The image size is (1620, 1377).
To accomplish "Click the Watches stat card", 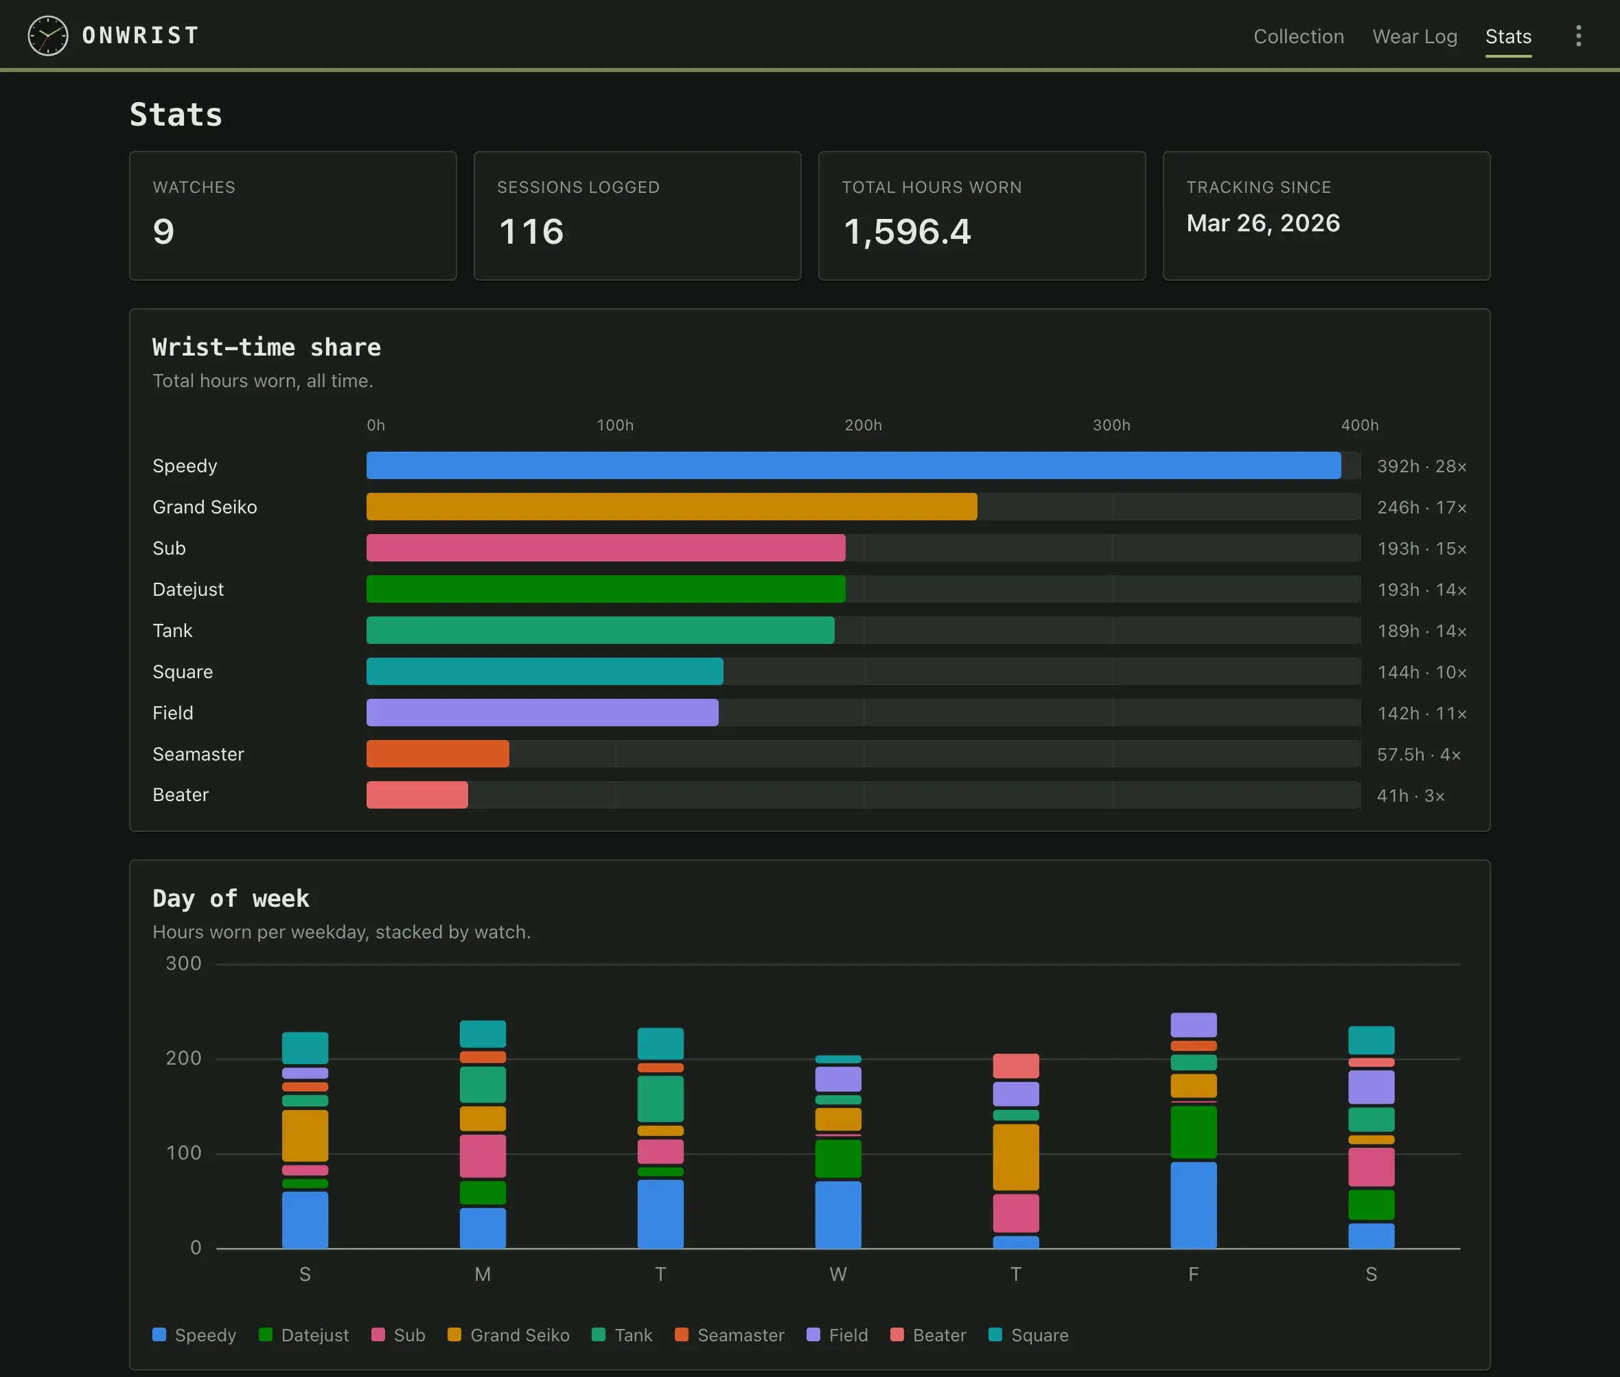I will pos(293,216).
